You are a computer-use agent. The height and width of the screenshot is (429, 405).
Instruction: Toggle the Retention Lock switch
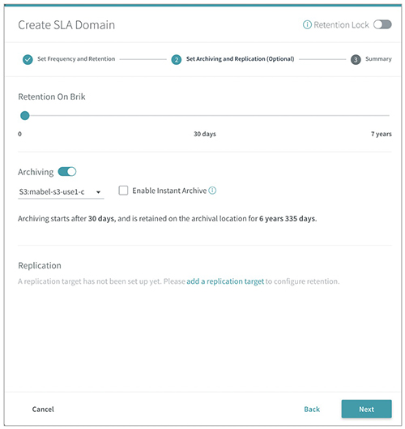tap(382, 24)
